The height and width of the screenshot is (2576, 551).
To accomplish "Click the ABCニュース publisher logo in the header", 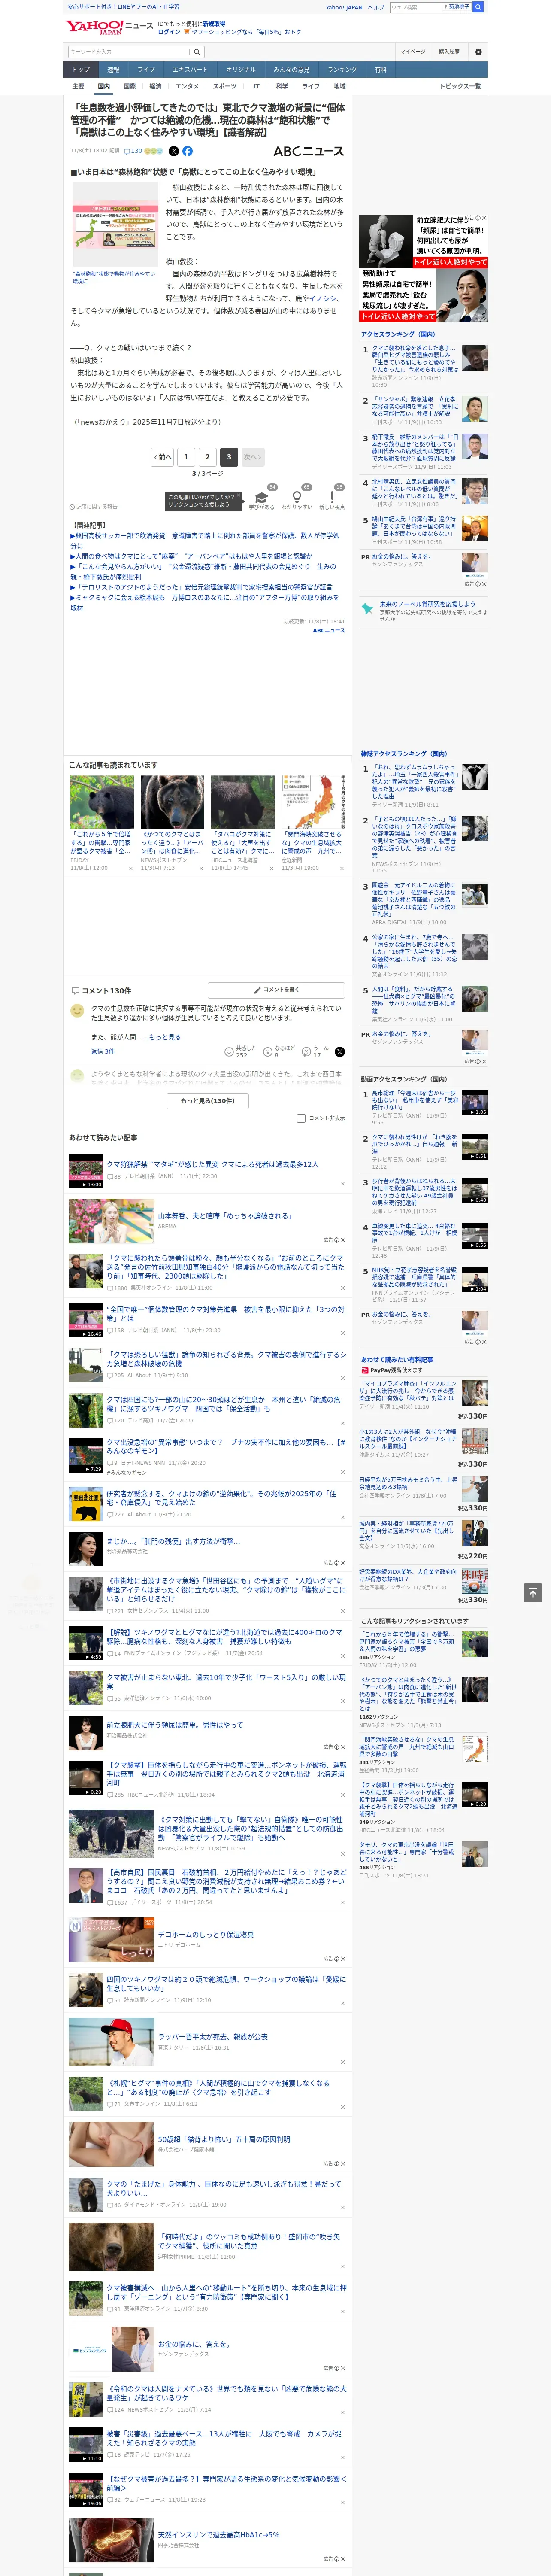I will pyautogui.click(x=308, y=151).
